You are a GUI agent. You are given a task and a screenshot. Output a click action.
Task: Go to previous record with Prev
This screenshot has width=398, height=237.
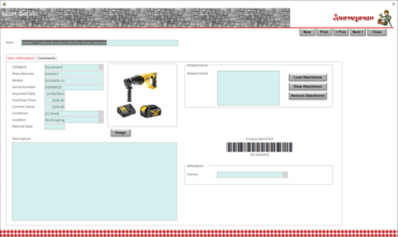pyautogui.click(x=341, y=32)
